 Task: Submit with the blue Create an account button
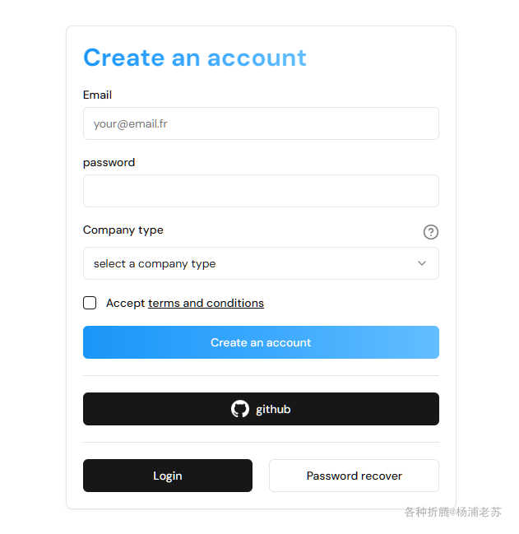click(261, 342)
